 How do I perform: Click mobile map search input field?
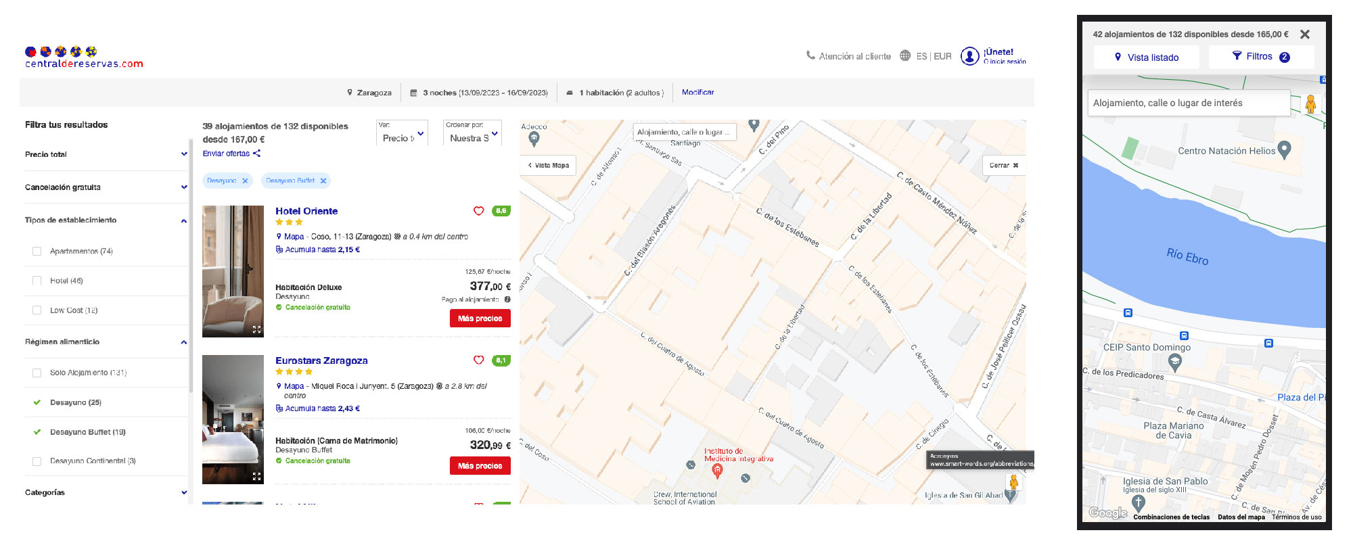coord(1189,103)
